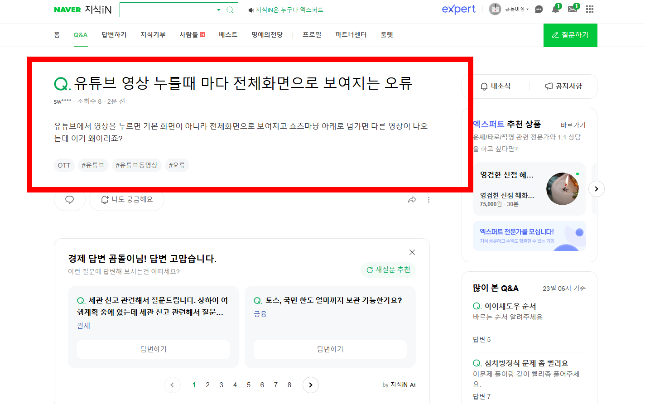Viewport: 645px width, 404px height.
Task: Open the question's more options kebab menu
Action: click(428, 200)
